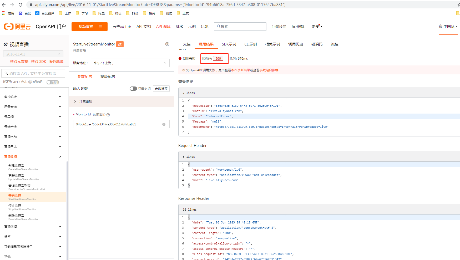Open the 百度 bookmark
This screenshot has height=260, width=460.
[25, 13]
